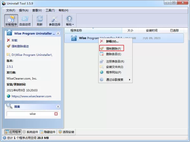Clear the search box with red X
The width and height of the screenshot is (190, 142).
coord(56,114)
